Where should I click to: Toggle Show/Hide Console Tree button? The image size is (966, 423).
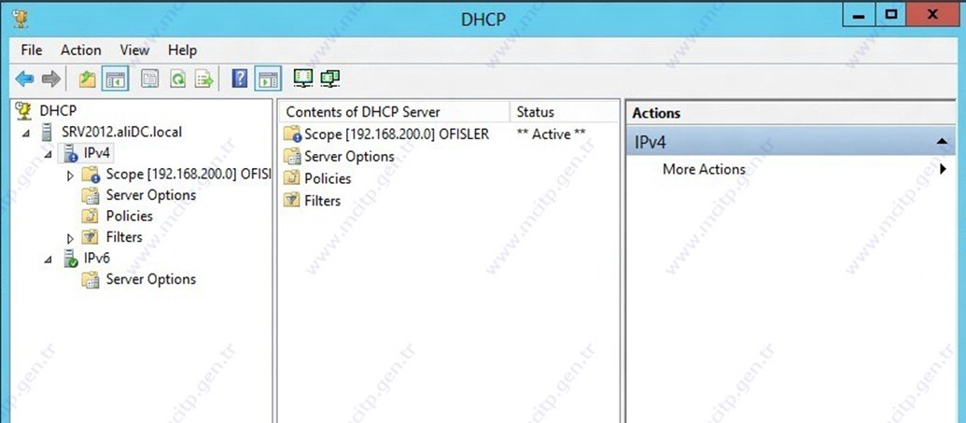coord(115,79)
